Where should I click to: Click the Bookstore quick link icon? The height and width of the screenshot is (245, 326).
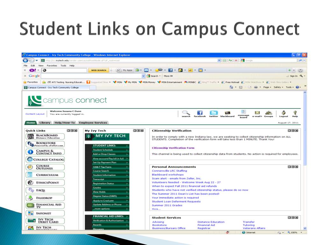click(31, 144)
